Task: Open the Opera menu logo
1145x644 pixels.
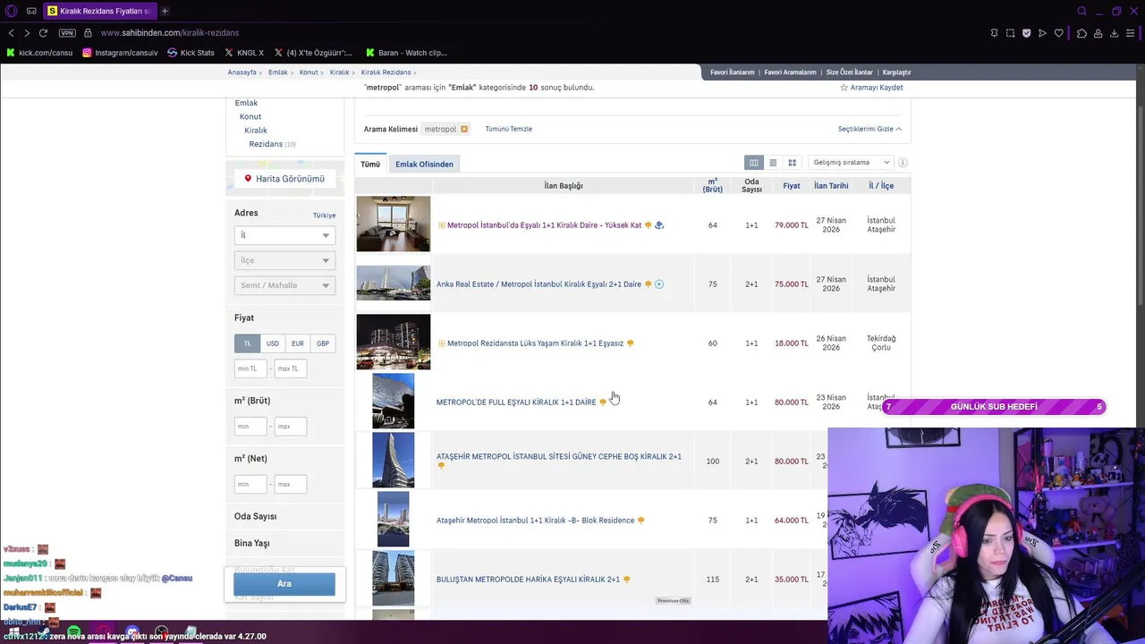Action: 11,11
